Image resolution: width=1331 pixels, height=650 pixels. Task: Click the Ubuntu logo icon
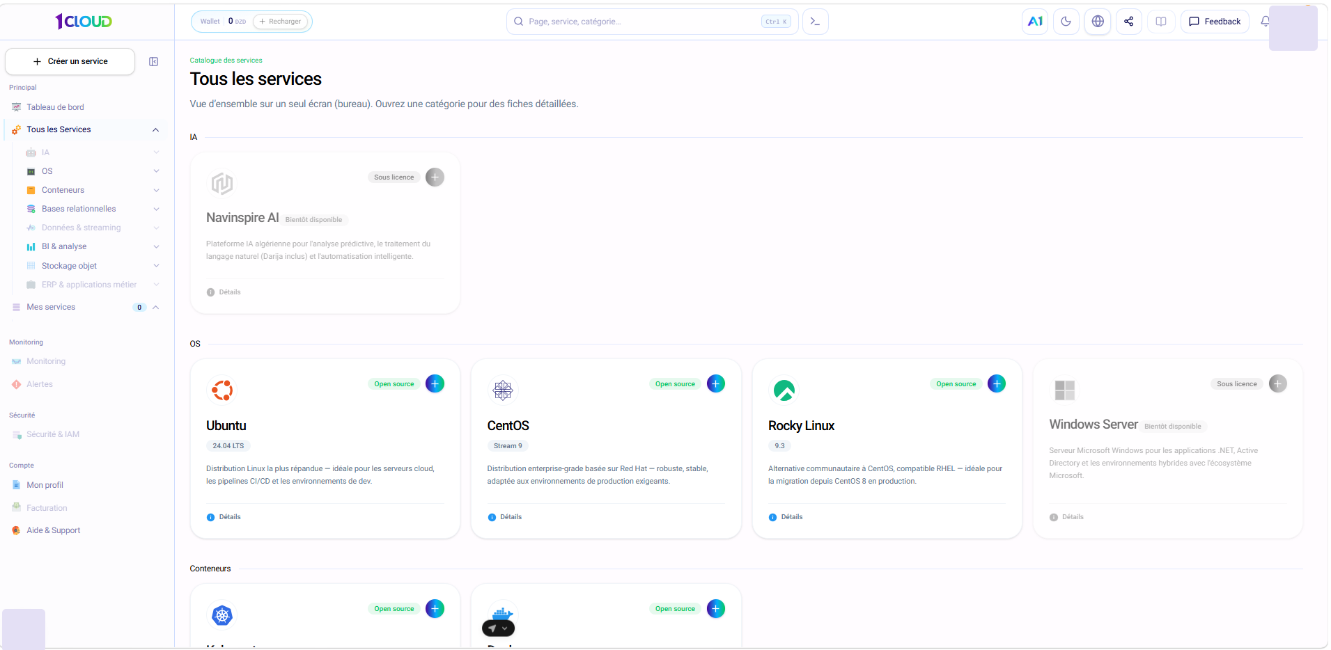(x=222, y=390)
